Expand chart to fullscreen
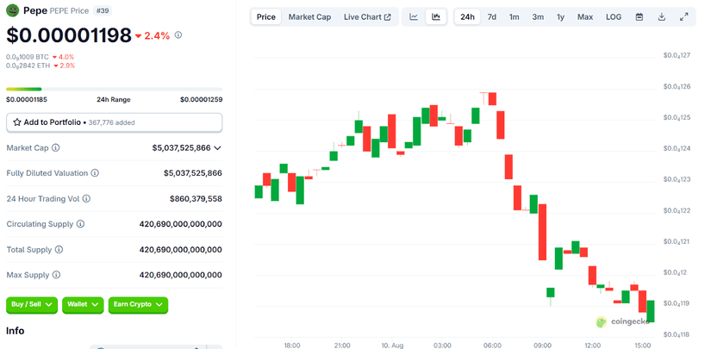This screenshot has height=349, width=711. pos(683,16)
